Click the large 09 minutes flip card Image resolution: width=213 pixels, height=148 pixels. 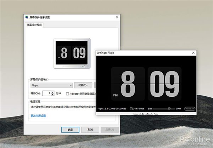(164, 84)
